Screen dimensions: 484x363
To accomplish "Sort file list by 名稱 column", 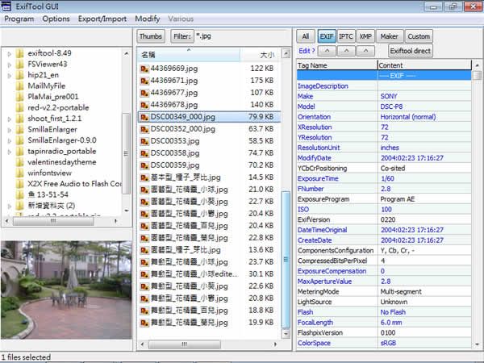I will pos(189,55).
